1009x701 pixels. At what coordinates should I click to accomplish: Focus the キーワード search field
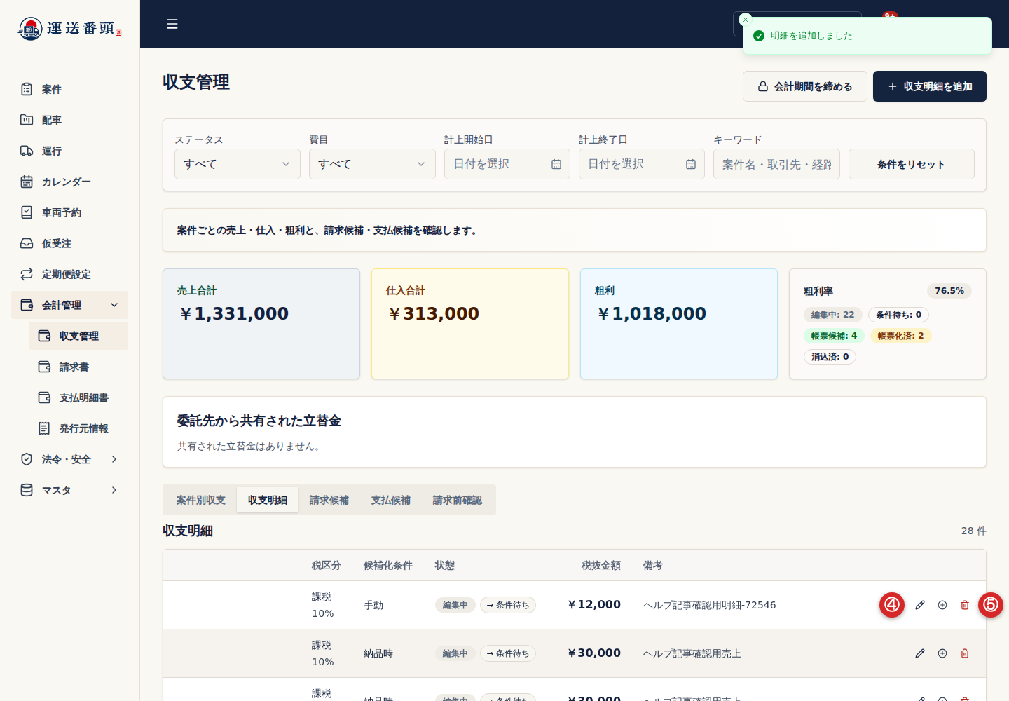776,164
